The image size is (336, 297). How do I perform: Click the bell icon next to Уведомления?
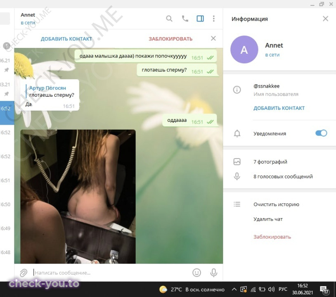click(x=237, y=133)
